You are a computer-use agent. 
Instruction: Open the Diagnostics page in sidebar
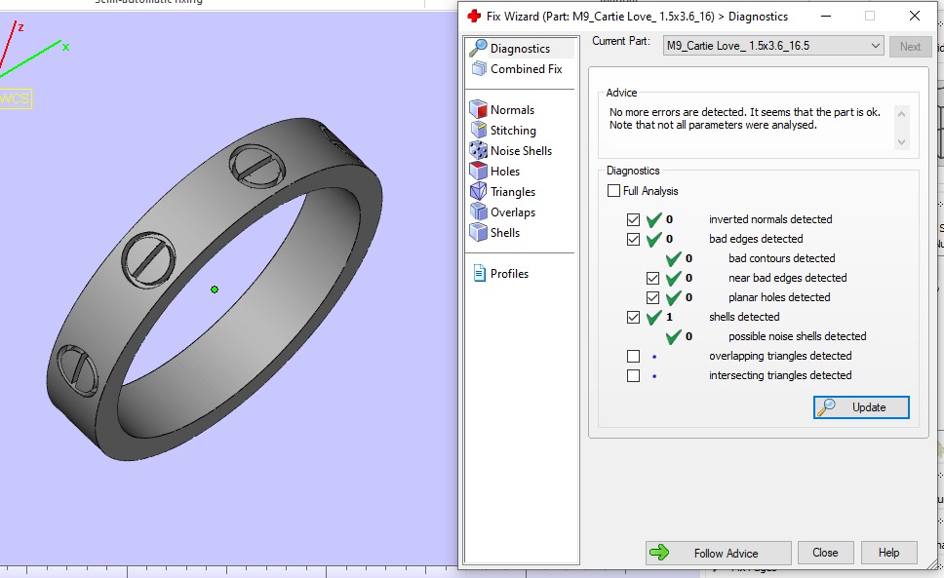coord(521,48)
